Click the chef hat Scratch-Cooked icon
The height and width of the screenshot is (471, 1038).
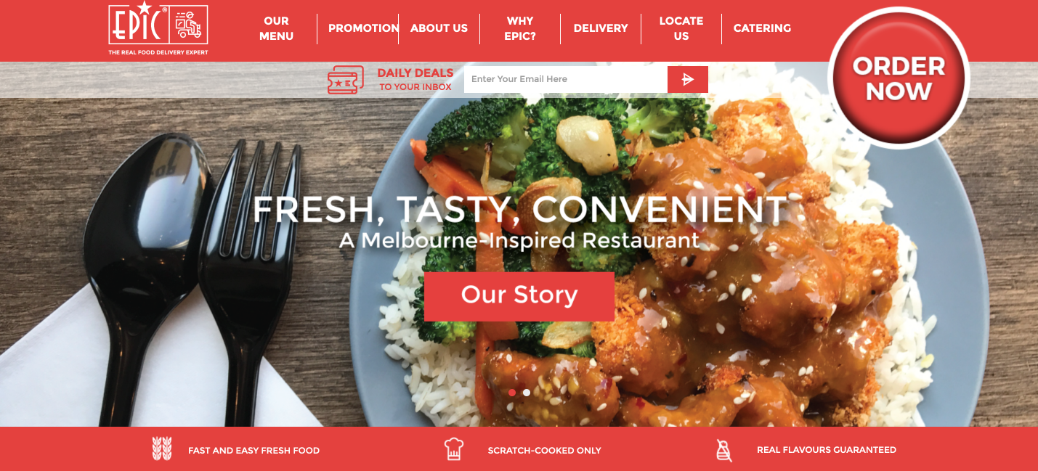coord(454,449)
